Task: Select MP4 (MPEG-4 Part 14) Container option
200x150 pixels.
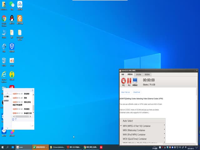Action: pos(137,126)
